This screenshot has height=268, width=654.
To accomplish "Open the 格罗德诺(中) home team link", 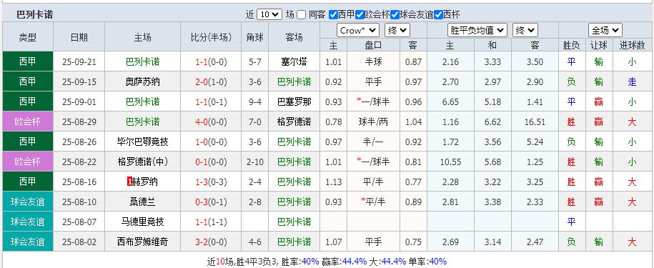I will 142,162.
